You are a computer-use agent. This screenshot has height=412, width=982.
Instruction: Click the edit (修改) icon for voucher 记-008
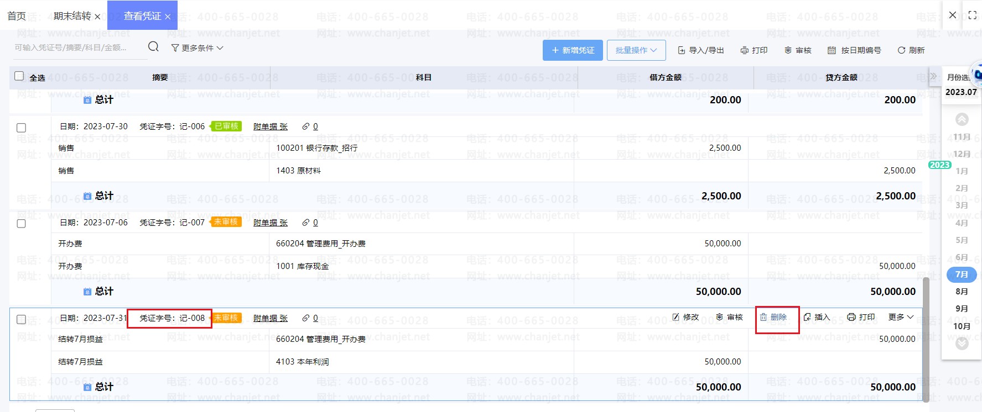coord(676,317)
